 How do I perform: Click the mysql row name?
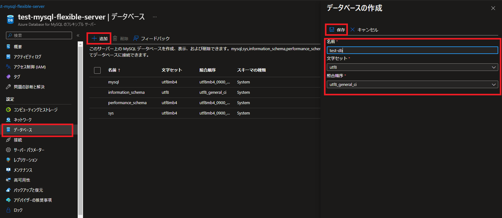pyautogui.click(x=114, y=82)
